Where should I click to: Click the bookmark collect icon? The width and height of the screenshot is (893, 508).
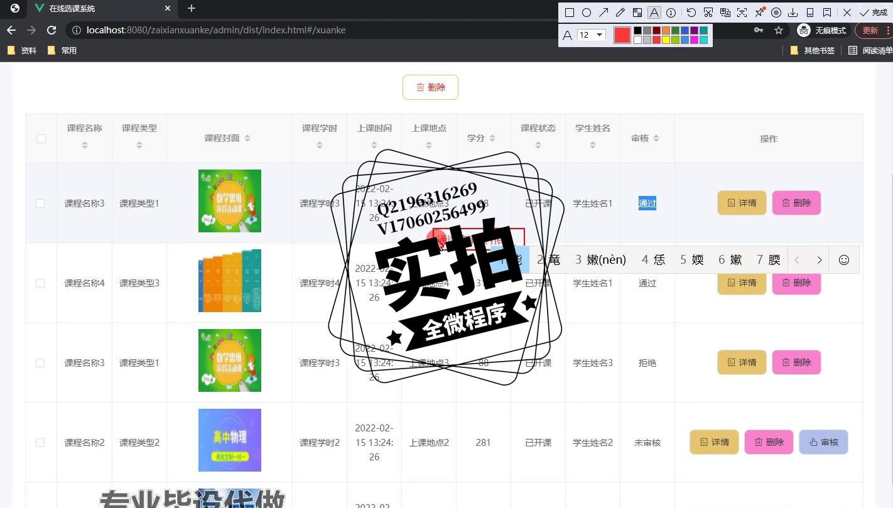click(827, 13)
